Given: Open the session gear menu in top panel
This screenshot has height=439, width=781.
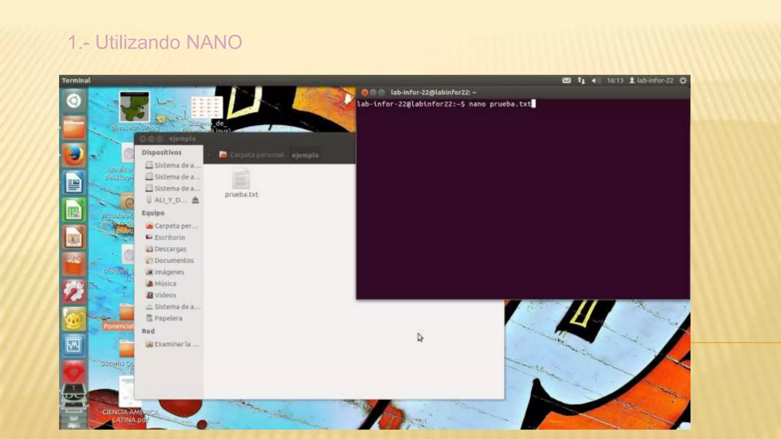Looking at the screenshot, I should point(683,80).
